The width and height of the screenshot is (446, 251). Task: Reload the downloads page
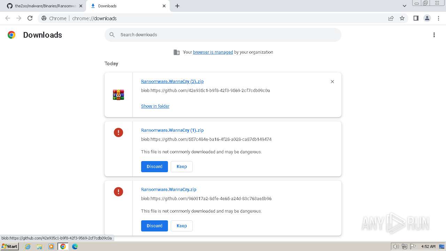[30, 18]
